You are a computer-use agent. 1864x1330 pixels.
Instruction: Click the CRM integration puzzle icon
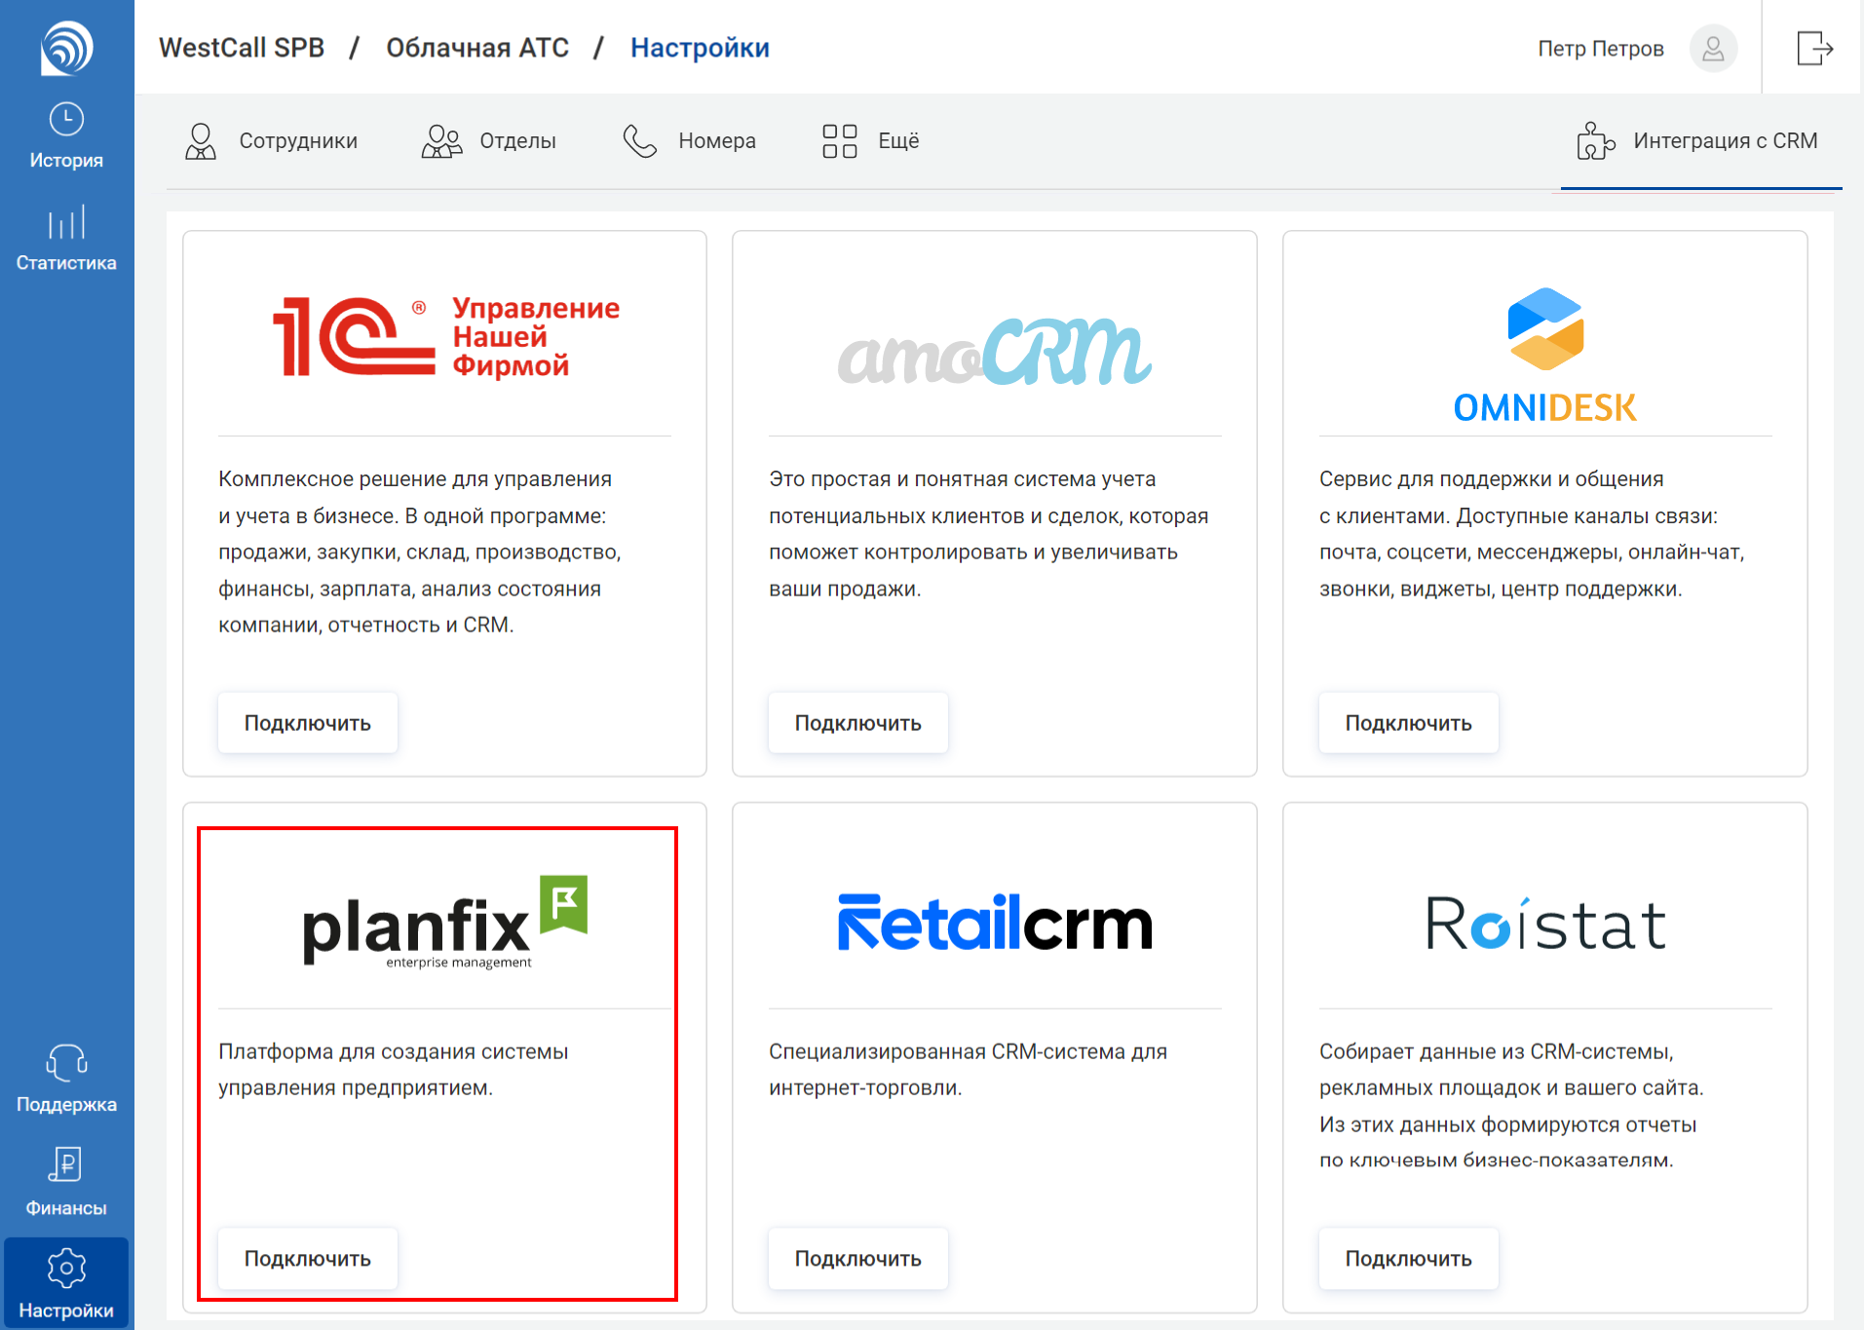point(1595,141)
